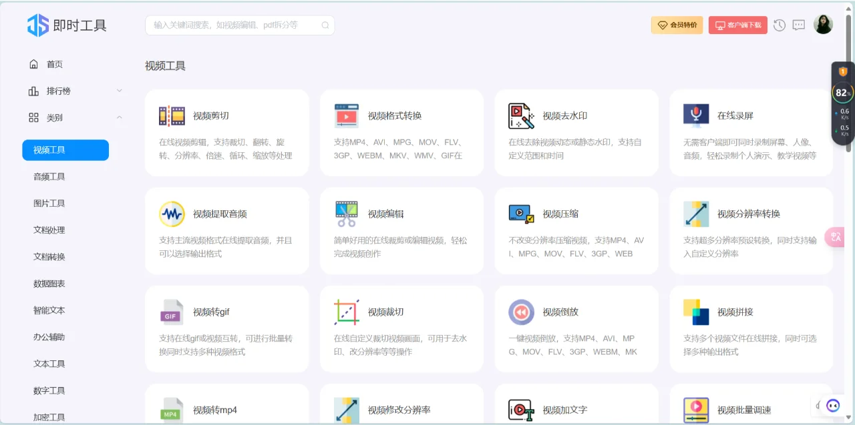This screenshot has width=855, height=425.
Task: Open the 视频倒放 title link
Action: (x=560, y=312)
